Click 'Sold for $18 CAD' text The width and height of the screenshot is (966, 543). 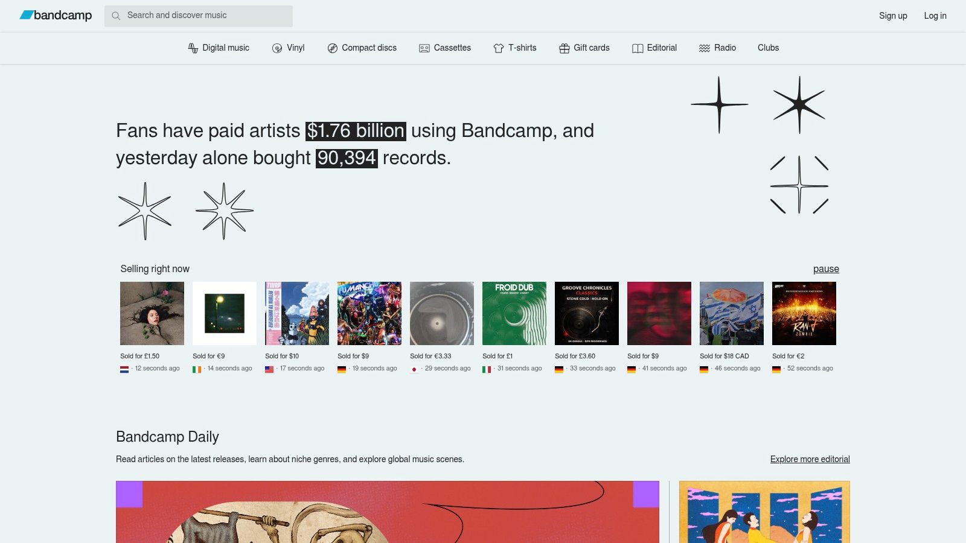pyautogui.click(x=724, y=356)
